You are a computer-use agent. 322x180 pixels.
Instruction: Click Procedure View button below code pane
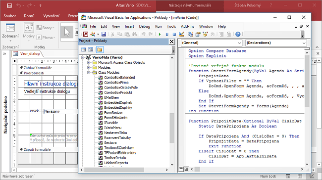(181, 169)
